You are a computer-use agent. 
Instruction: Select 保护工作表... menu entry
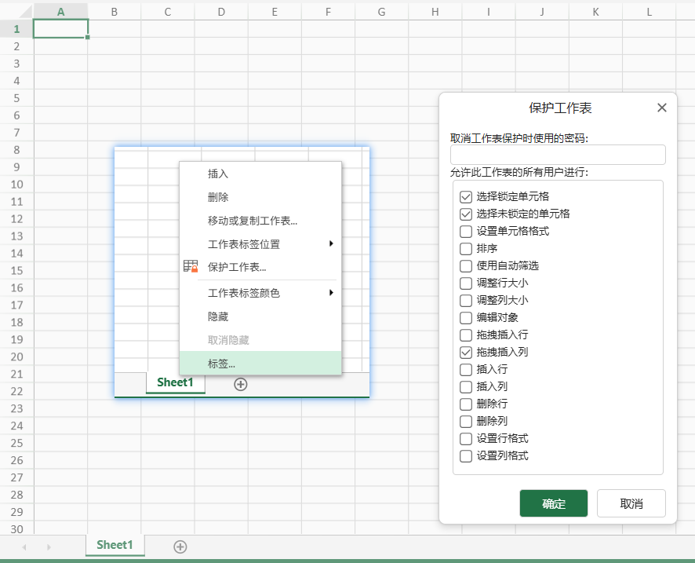coord(260,267)
